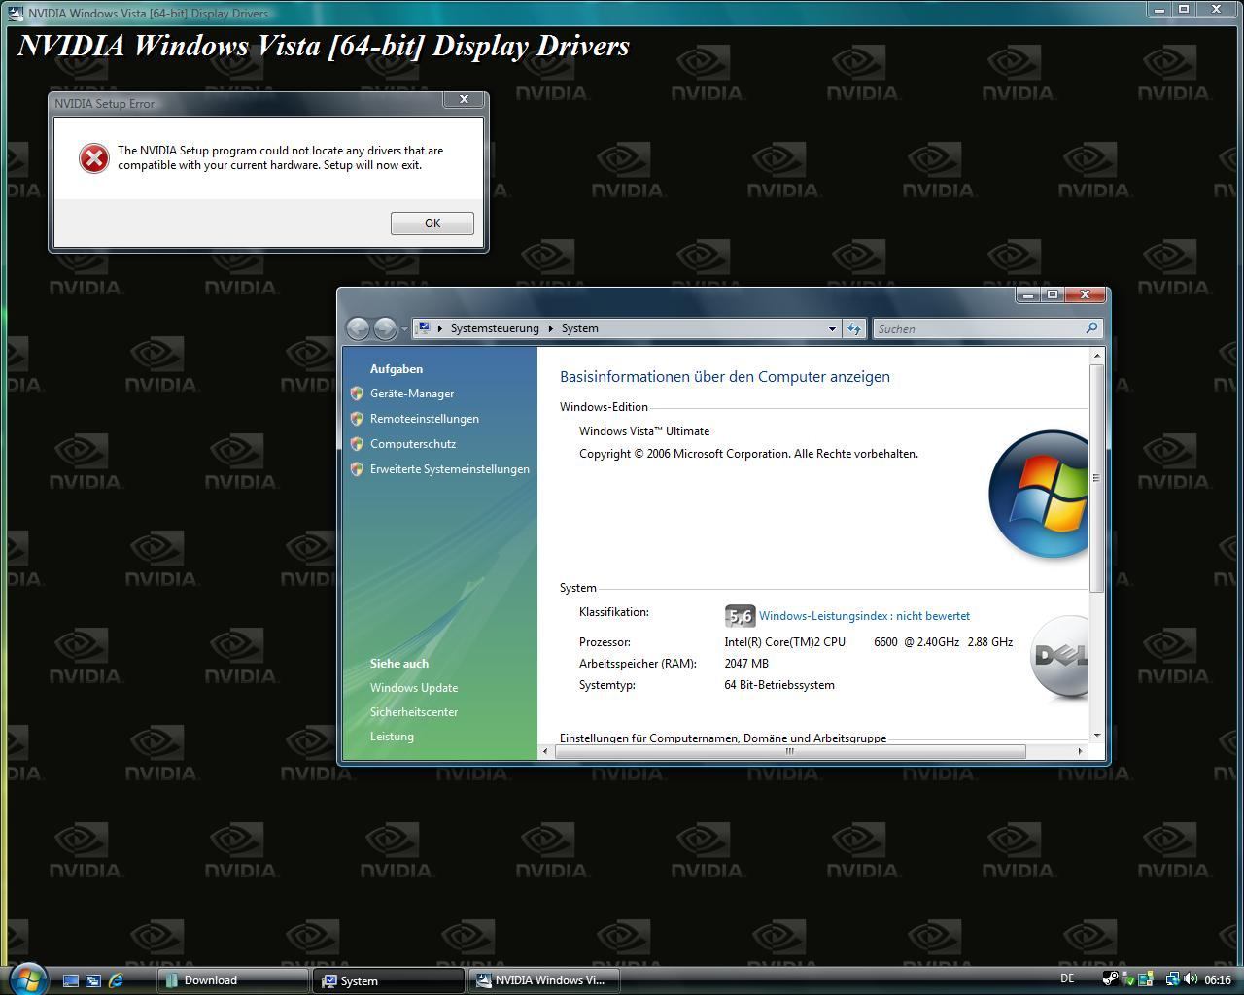The width and height of the screenshot is (1244, 995).
Task: Click shield icon beside Remoteeinstellungen
Action: click(x=357, y=419)
